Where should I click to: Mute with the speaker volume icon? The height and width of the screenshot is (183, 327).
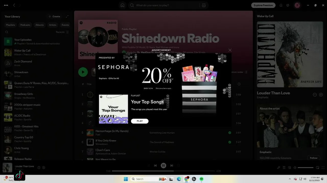(x=295, y=167)
